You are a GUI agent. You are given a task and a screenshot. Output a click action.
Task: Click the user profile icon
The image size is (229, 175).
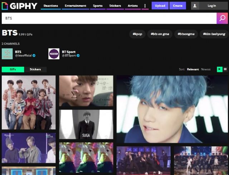pos(195,6)
